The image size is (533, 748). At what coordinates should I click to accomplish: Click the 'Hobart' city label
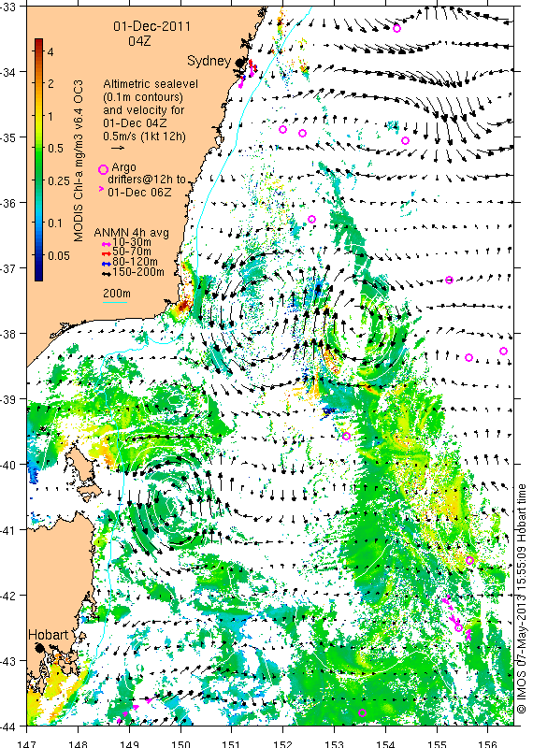(49, 635)
